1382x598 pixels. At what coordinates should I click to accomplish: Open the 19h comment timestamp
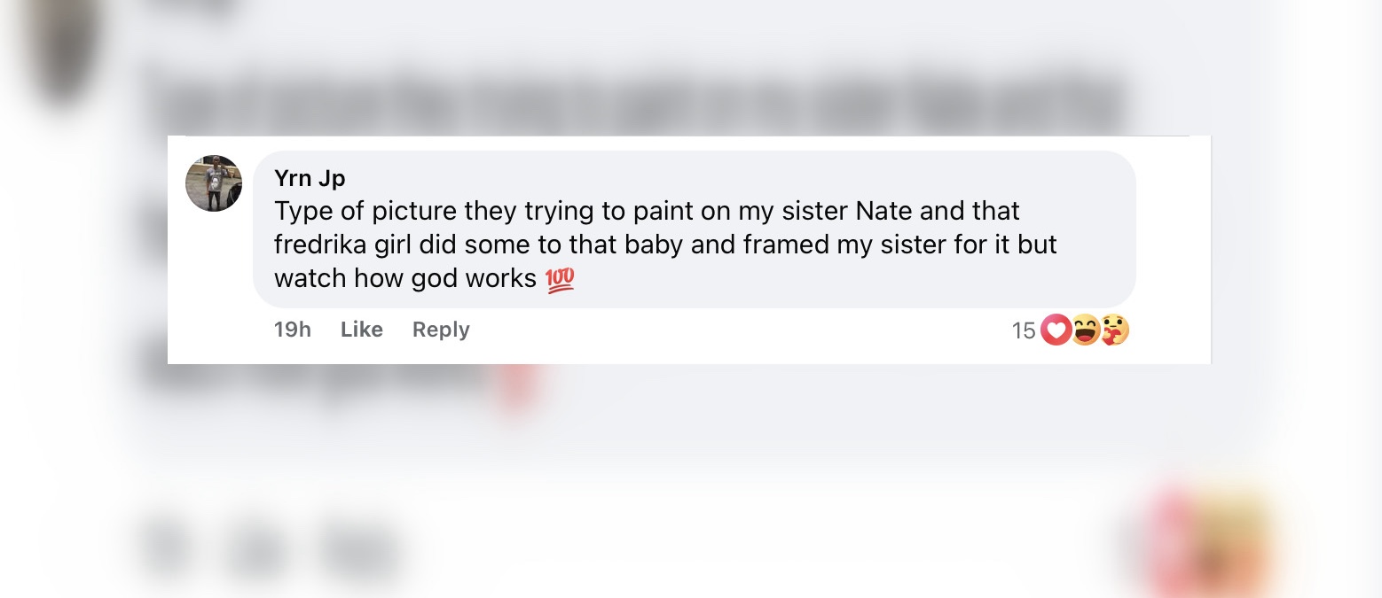292,330
